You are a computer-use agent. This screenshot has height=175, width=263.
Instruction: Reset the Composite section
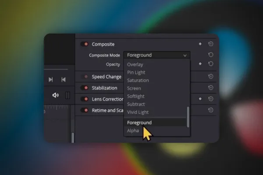point(211,44)
